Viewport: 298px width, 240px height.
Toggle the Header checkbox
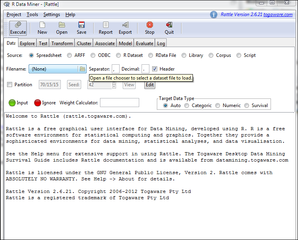154,69
